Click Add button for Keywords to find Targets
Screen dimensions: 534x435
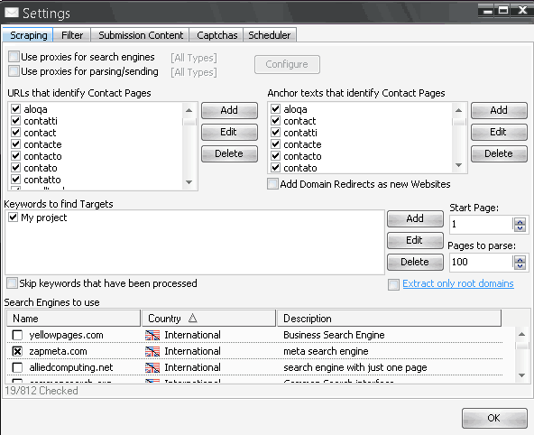415,218
